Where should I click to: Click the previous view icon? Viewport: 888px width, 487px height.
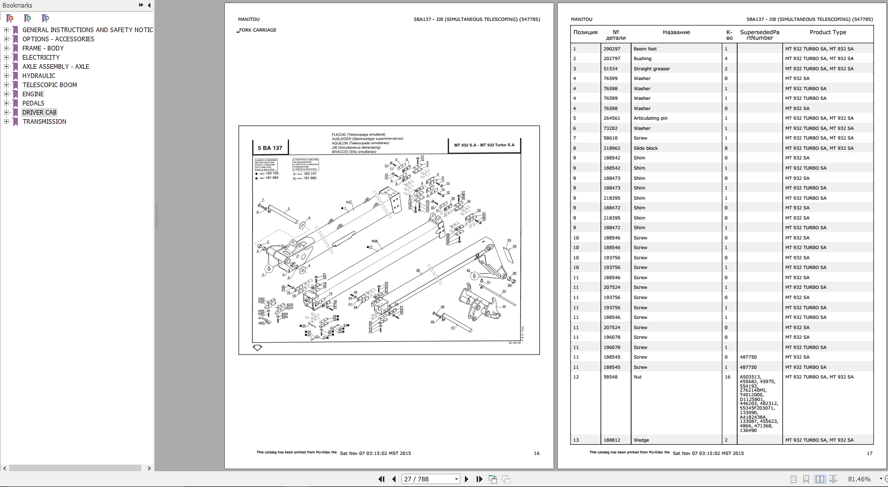click(493, 479)
